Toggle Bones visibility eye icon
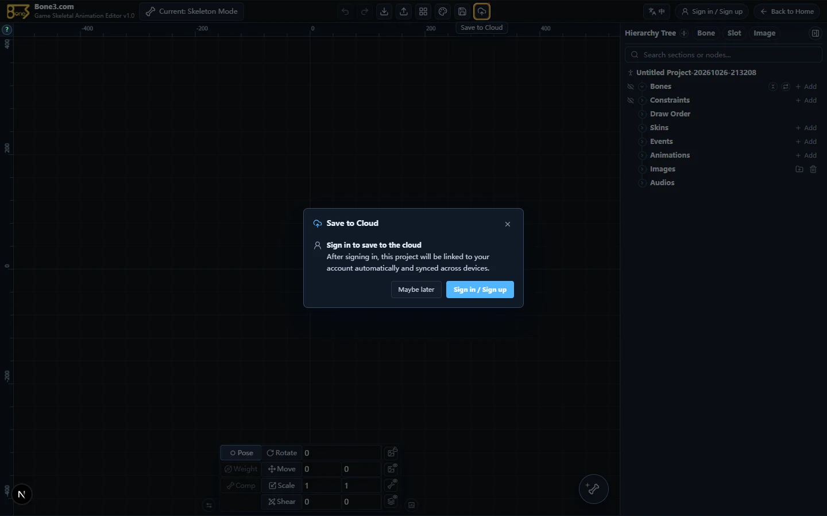 click(x=631, y=87)
